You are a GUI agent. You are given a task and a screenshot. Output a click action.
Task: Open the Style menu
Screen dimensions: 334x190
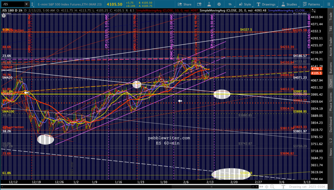[245, 4]
